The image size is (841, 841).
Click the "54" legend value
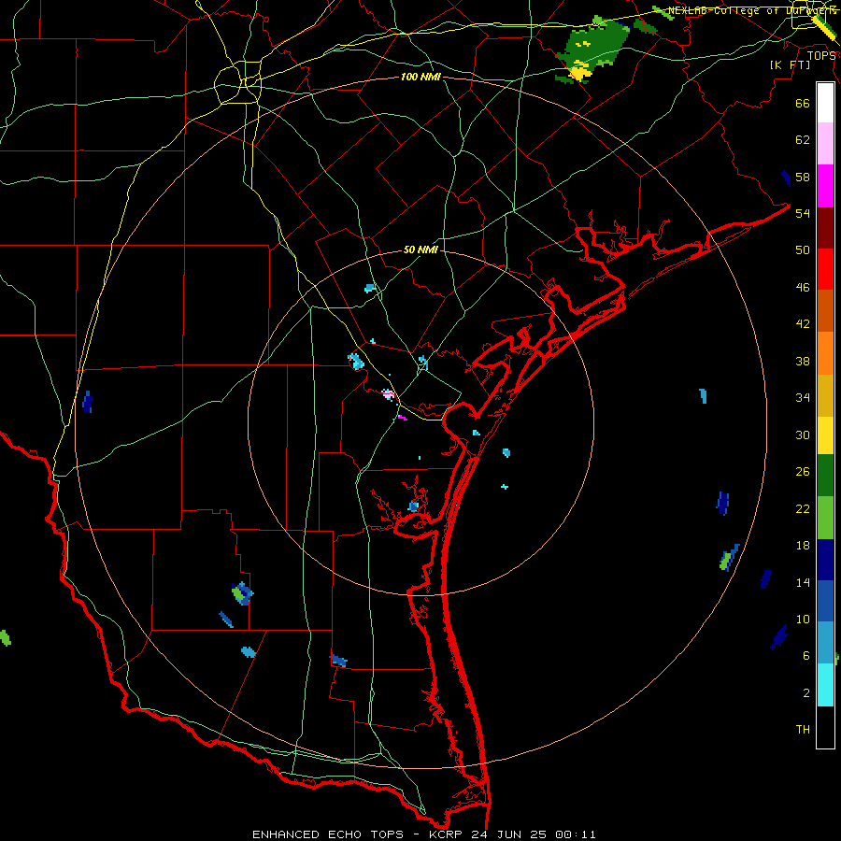pos(803,213)
